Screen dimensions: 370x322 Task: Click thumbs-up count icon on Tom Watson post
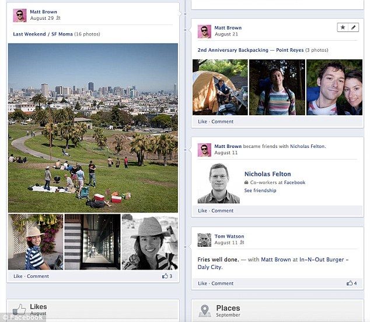pos(349,283)
